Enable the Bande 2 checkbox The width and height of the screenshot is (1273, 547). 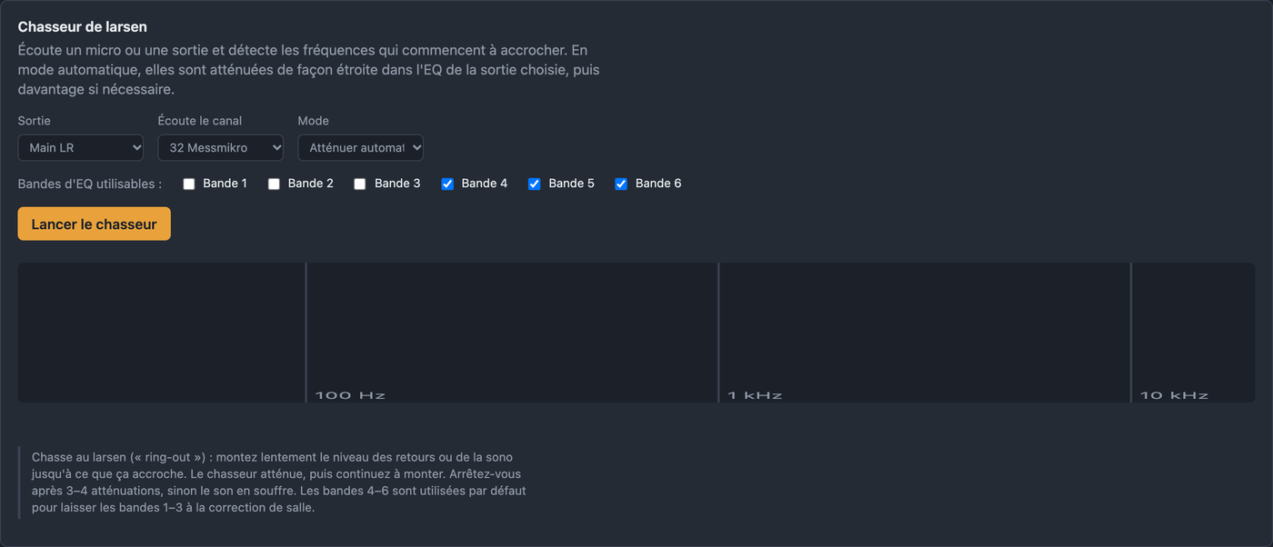(x=274, y=184)
